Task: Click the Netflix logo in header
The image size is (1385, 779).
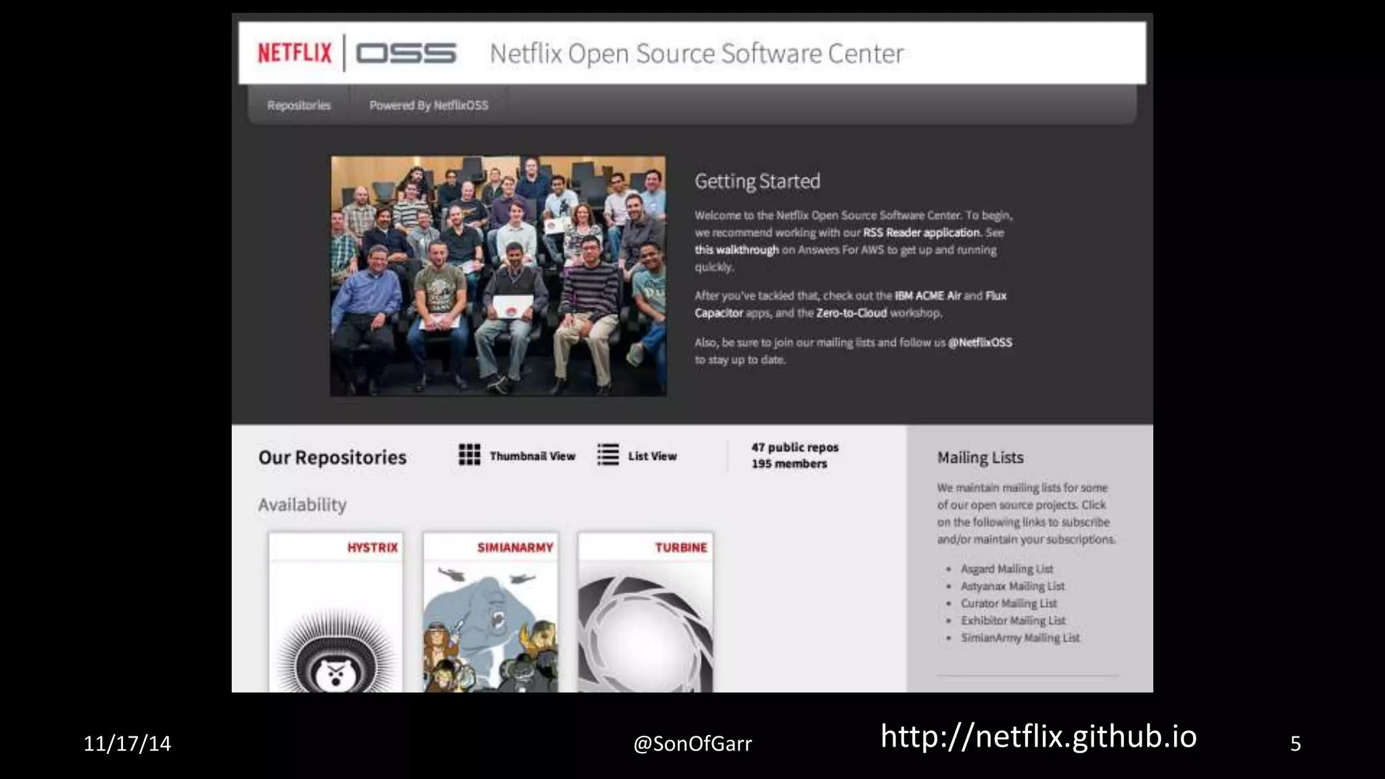Action: [x=295, y=53]
